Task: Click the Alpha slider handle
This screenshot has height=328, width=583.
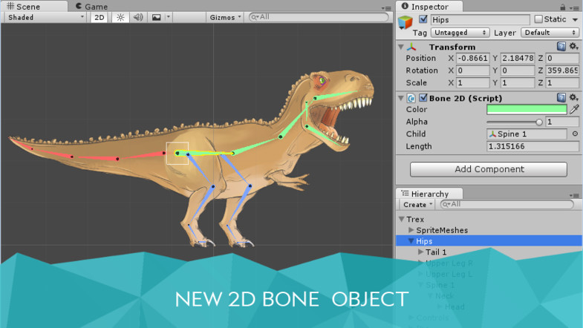Action: pyautogui.click(x=538, y=122)
